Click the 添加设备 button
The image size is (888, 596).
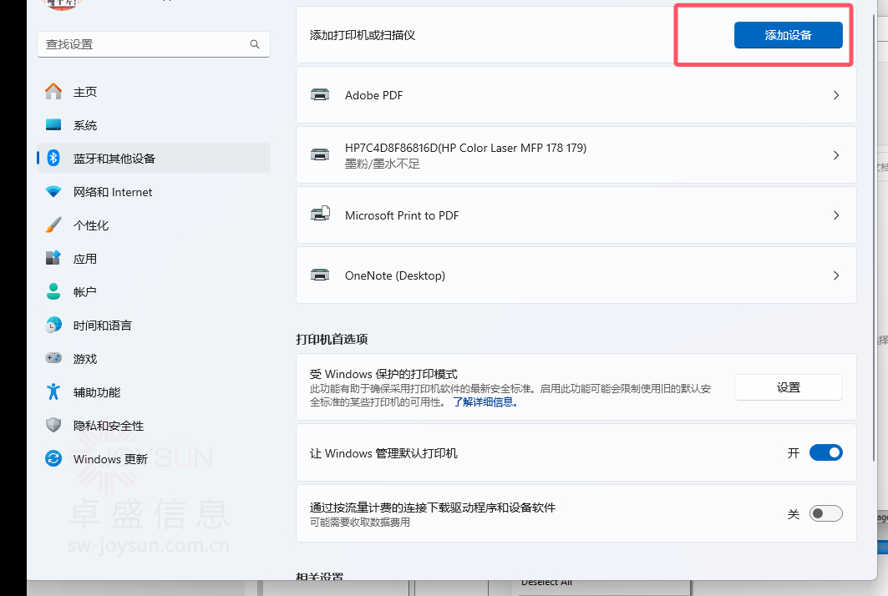[x=788, y=35]
